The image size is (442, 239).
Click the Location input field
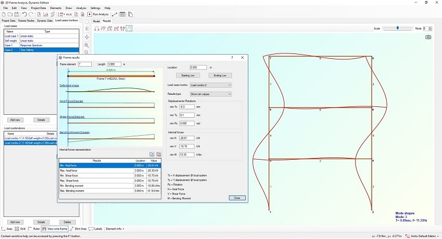(198, 67)
